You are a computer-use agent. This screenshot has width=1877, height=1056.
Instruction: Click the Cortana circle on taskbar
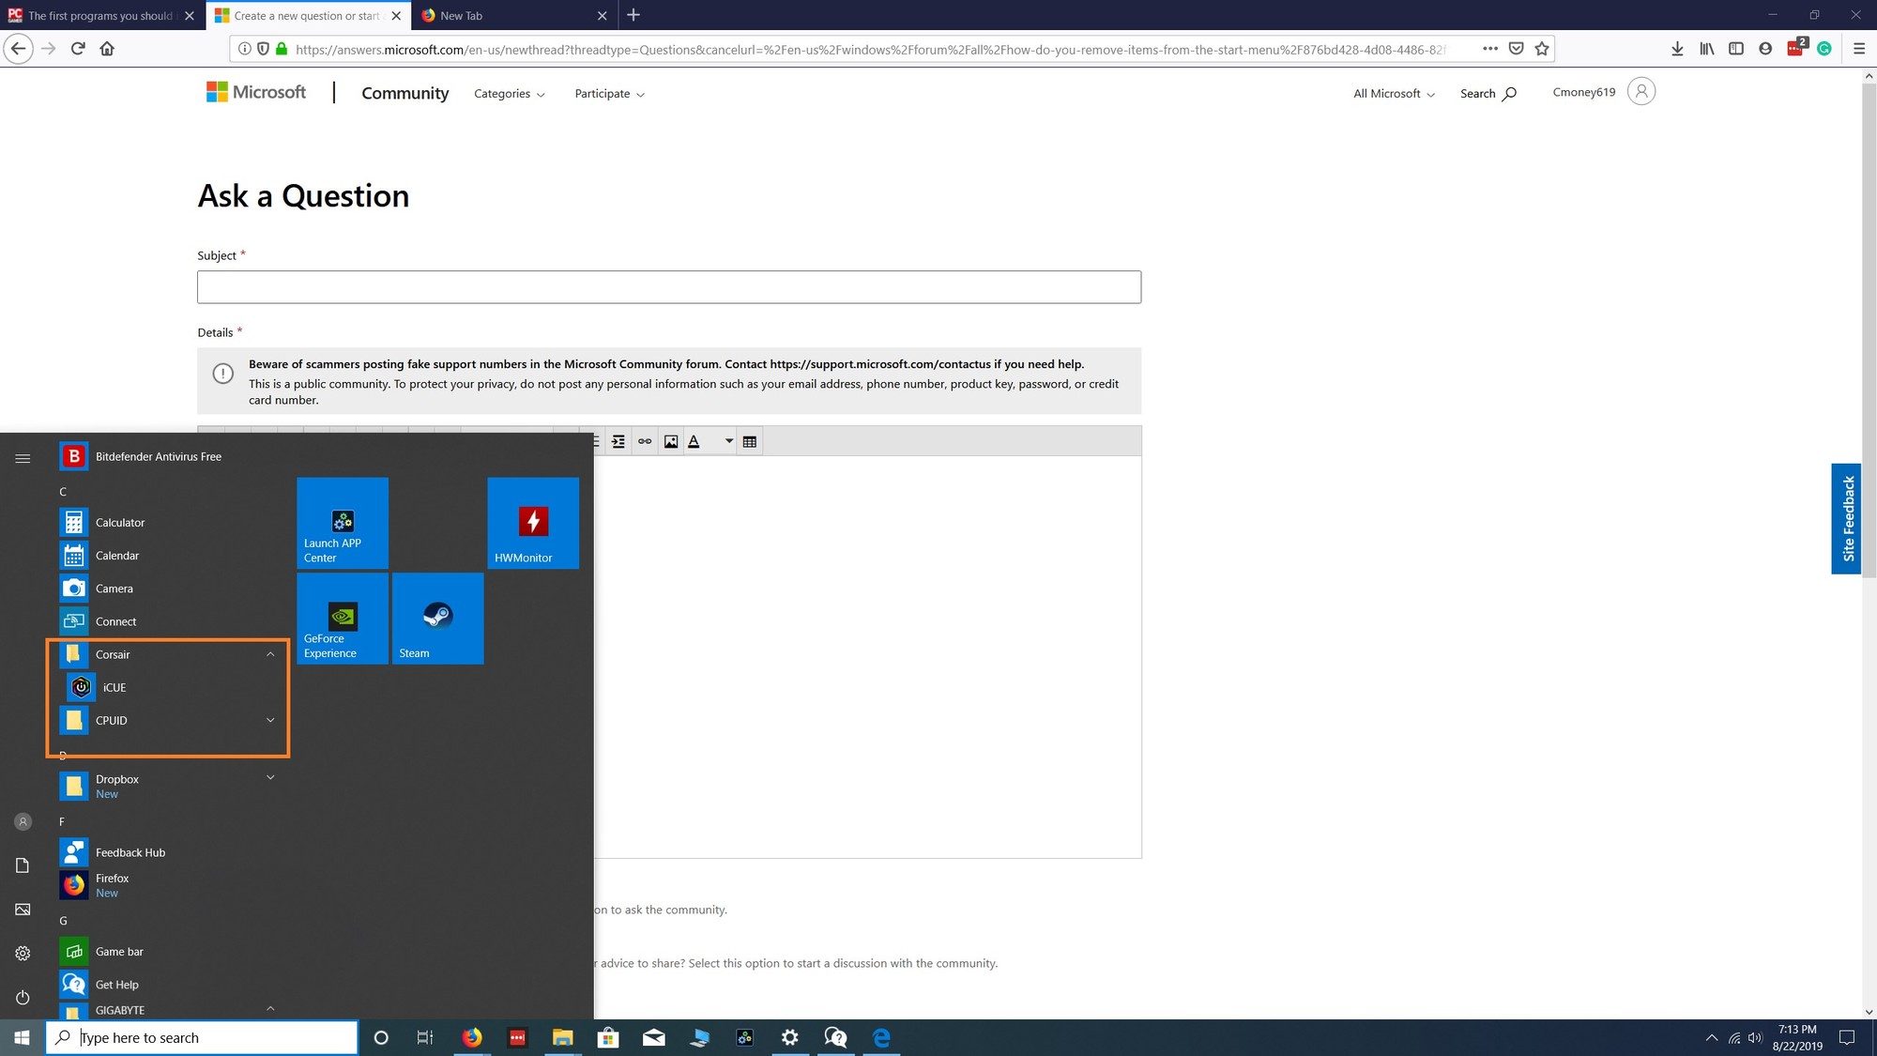[381, 1037]
